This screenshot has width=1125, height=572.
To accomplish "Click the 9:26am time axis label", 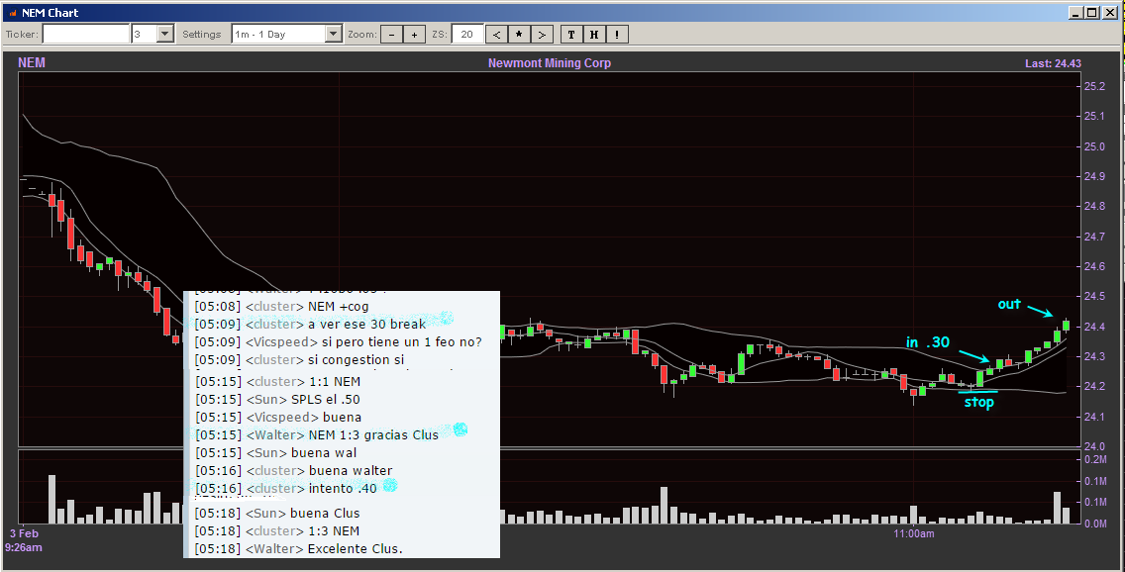I will [x=24, y=547].
